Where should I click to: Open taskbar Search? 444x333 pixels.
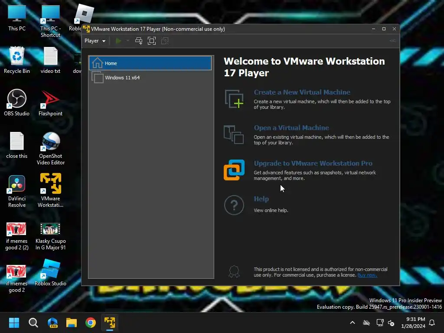(33, 323)
